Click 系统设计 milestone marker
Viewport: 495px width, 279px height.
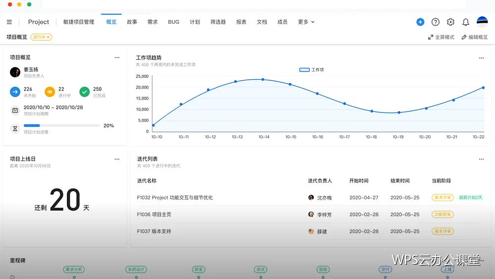pos(136,270)
